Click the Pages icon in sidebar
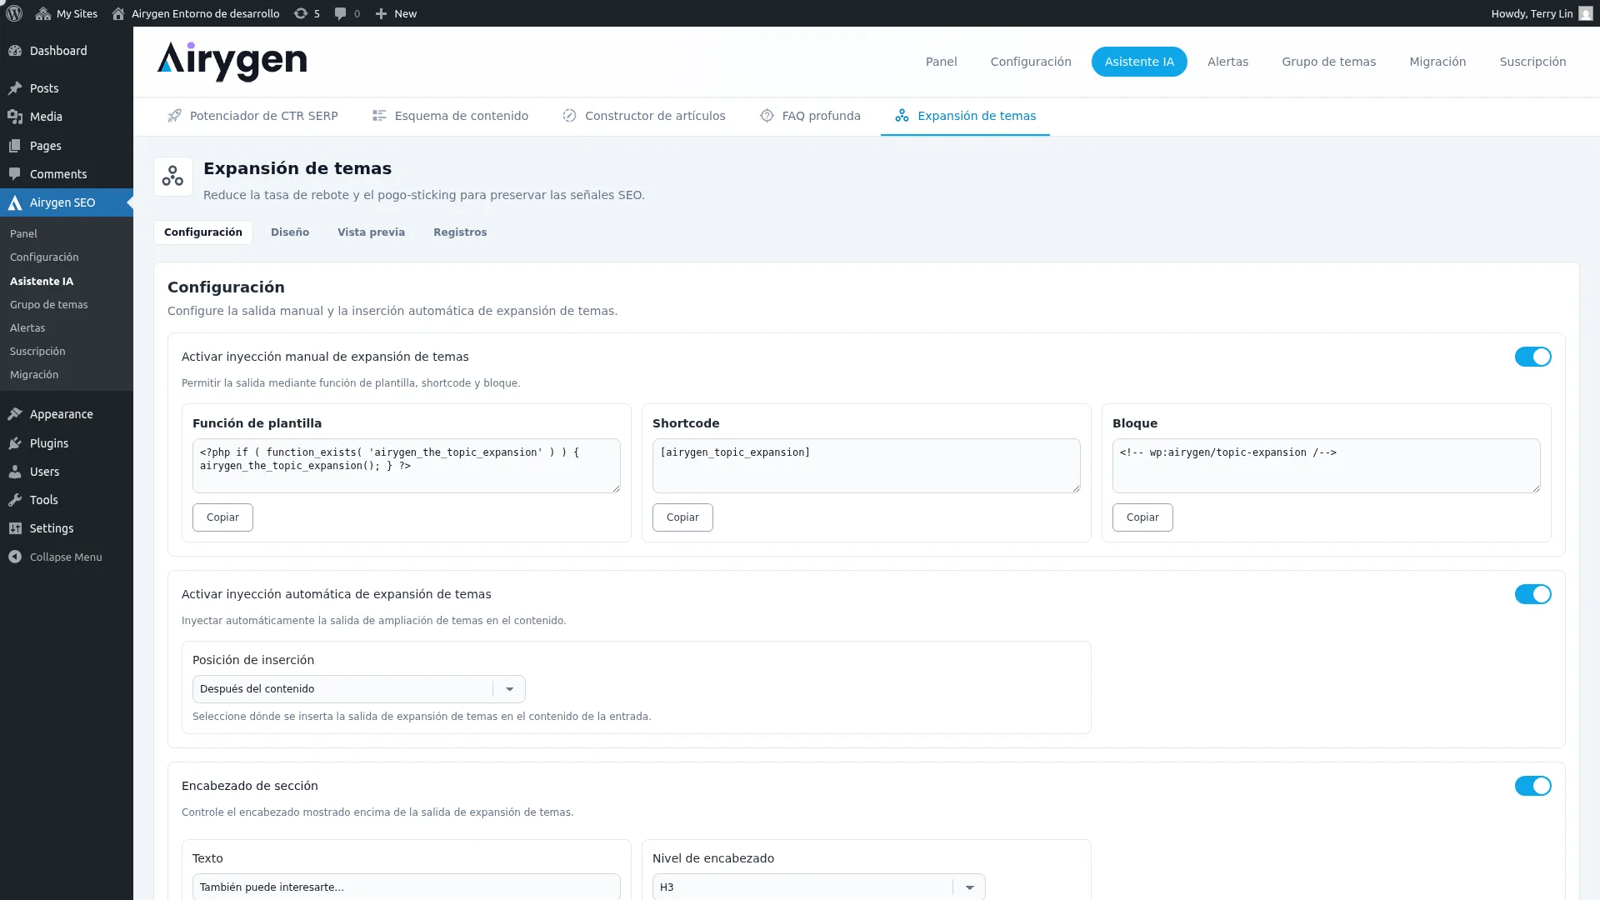This screenshot has height=900, width=1600. click(x=15, y=146)
